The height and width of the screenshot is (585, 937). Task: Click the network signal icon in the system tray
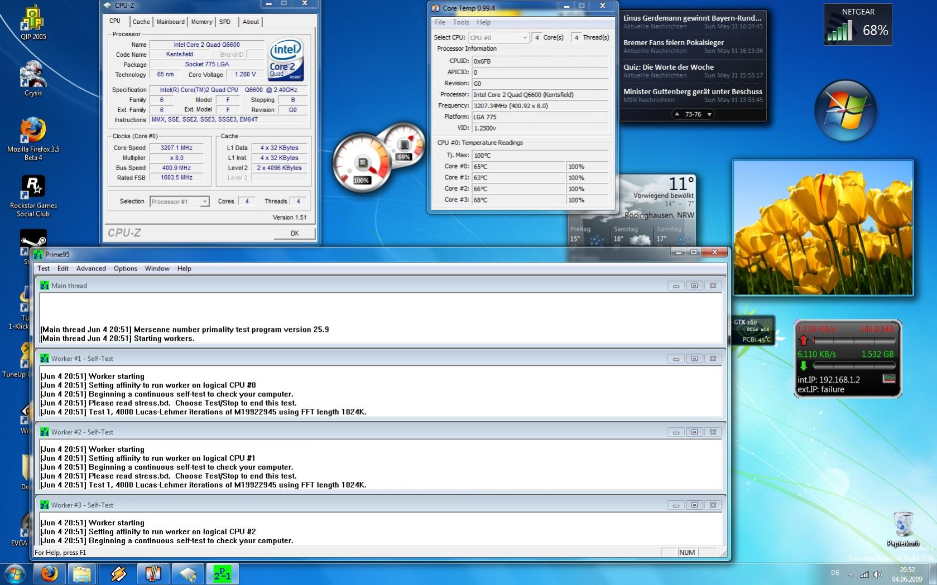(x=864, y=574)
